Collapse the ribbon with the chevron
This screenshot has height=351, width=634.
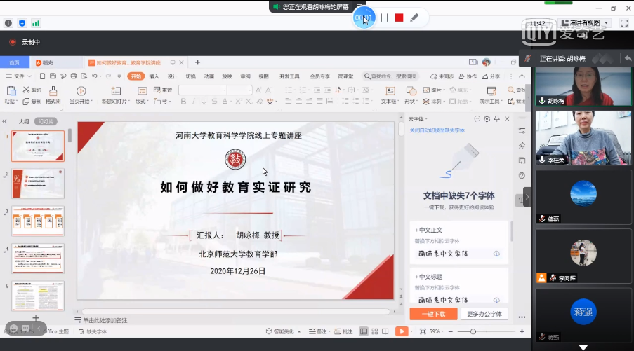pos(522,76)
